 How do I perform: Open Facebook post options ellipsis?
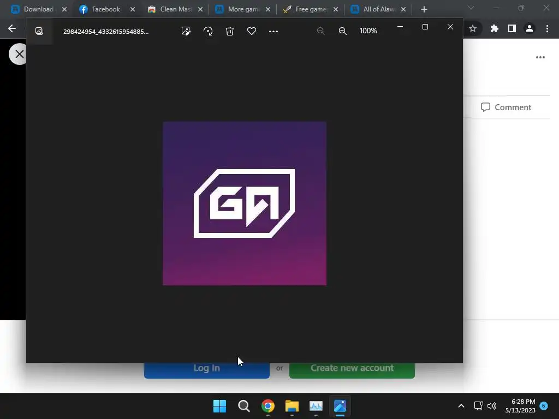click(540, 57)
